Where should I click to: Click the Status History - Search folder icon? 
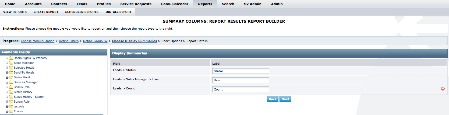[x=11, y=97]
